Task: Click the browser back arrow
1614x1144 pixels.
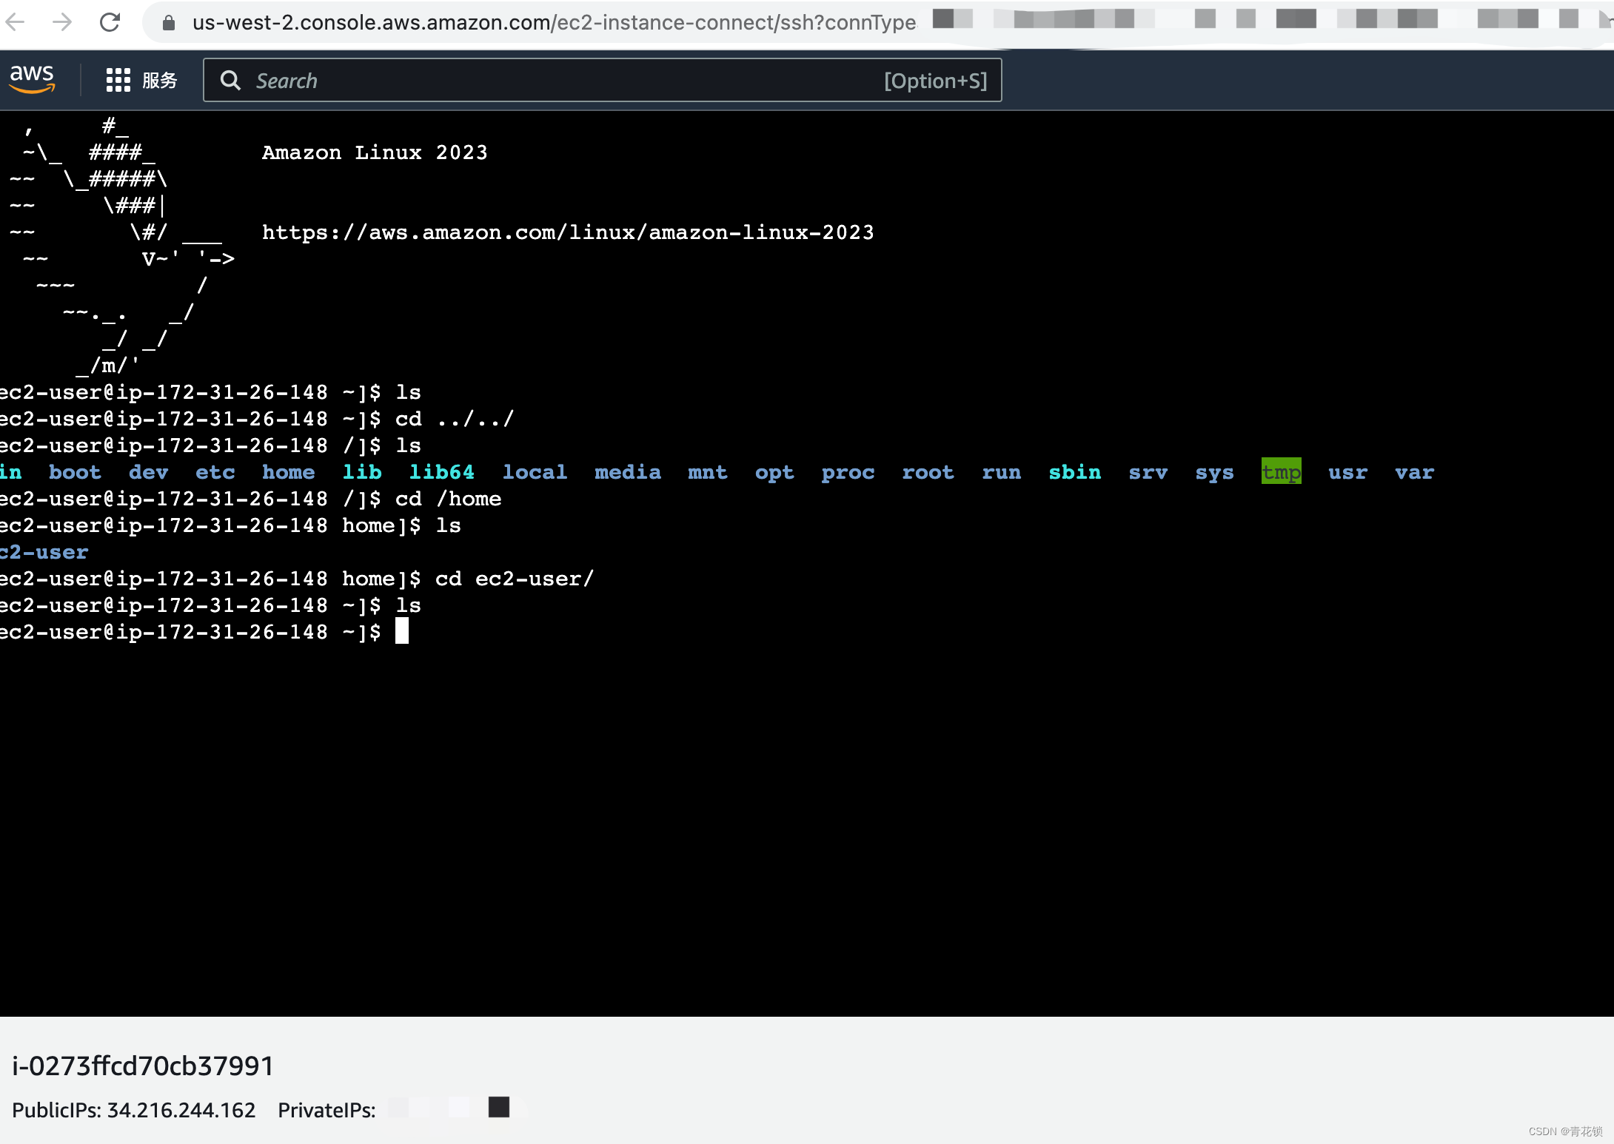Action: 15,22
